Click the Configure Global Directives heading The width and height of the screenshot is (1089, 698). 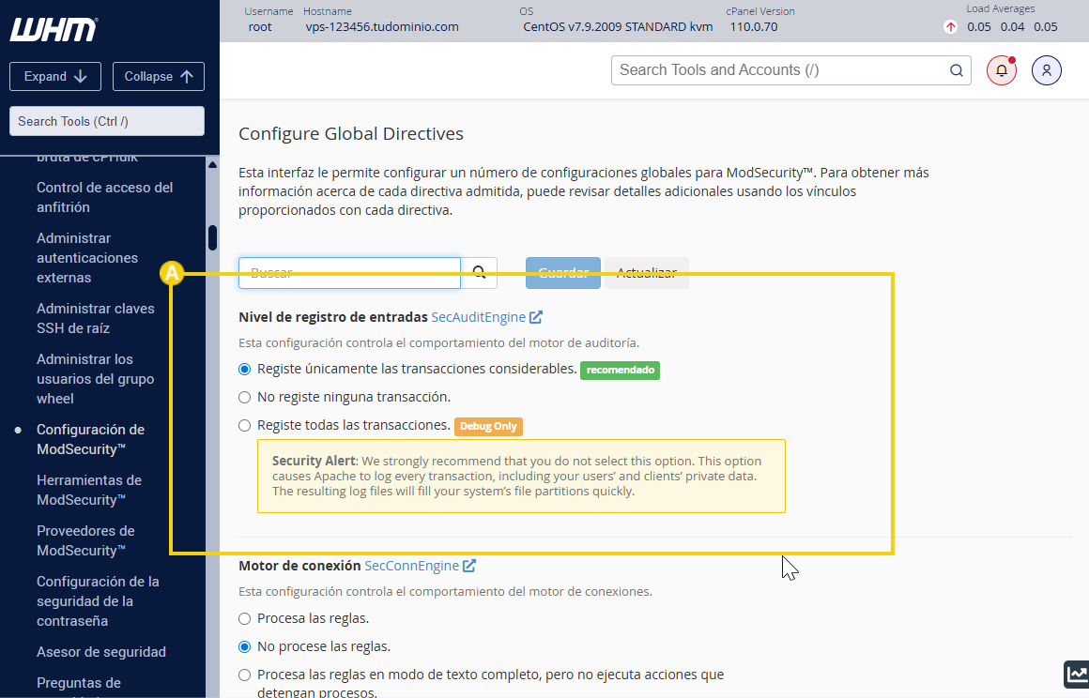pyautogui.click(x=351, y=134)
